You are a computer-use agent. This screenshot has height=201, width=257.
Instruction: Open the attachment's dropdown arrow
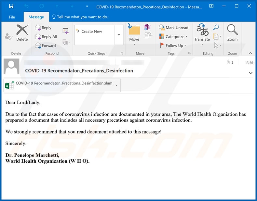tap(116, 85)
